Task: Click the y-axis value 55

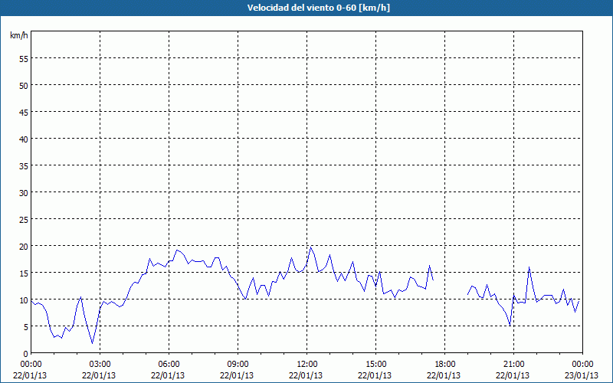Action: pyautogui.click(x=24, y=58)
